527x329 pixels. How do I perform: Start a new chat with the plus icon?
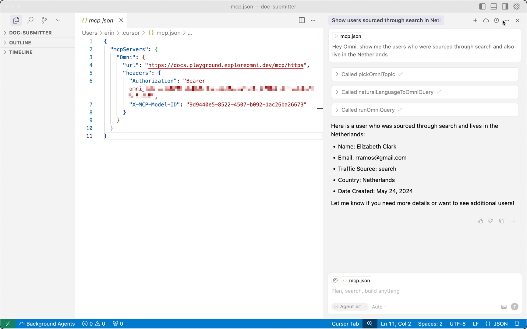(x=475, y=20)
